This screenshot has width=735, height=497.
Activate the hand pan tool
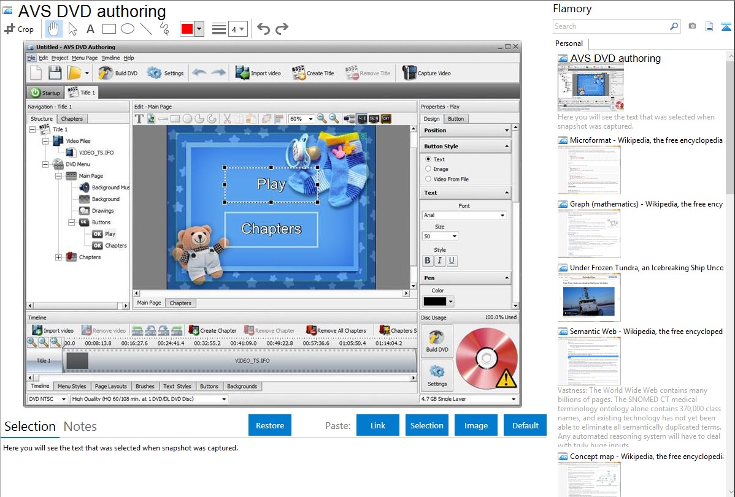pyautogui.click(x=53, y=29)
